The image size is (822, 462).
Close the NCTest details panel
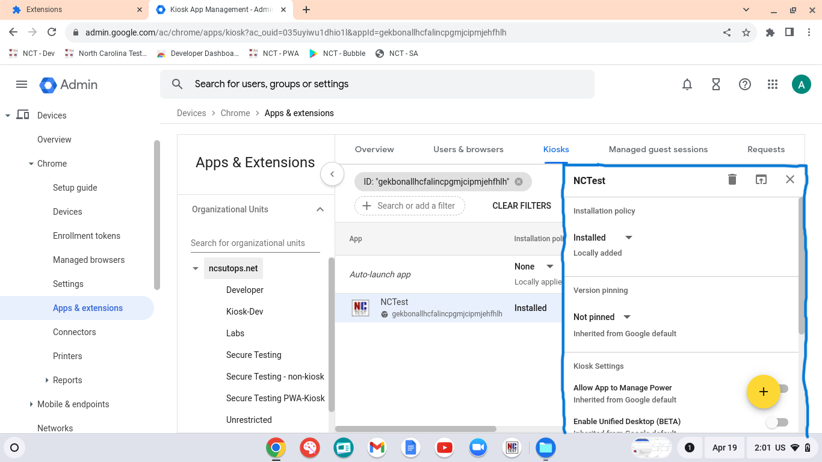coord(790,179)
